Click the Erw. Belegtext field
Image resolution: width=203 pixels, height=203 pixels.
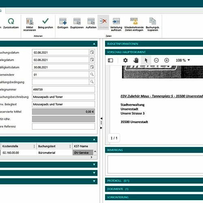(63, 104)
